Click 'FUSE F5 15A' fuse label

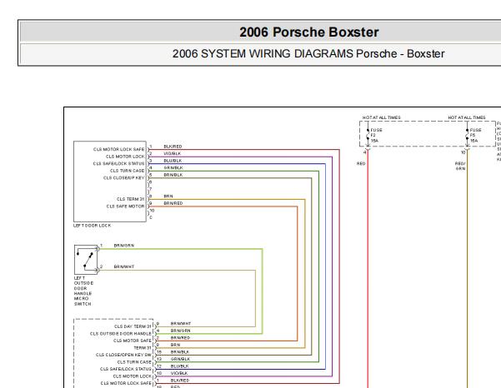[x=475, y=135]
